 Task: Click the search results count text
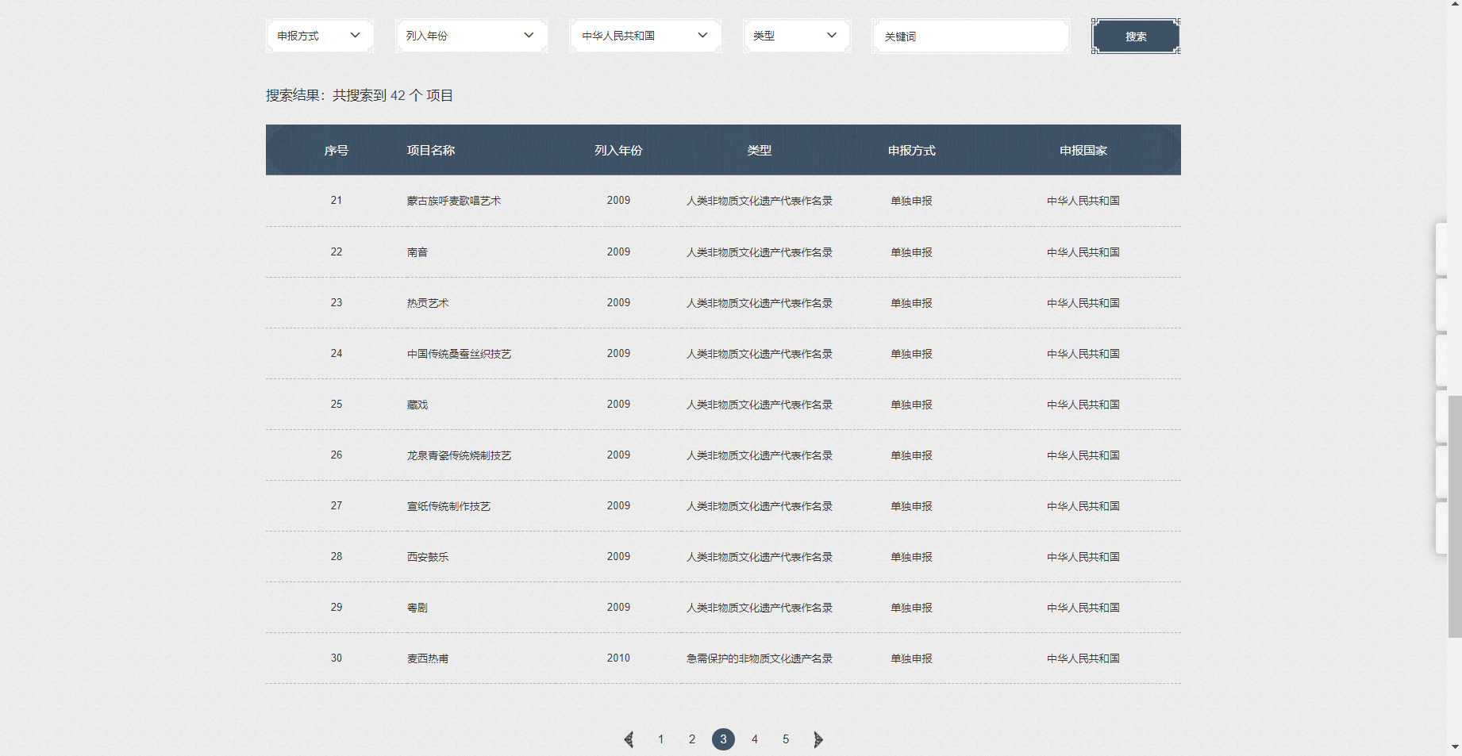click(x=360, y=95)
